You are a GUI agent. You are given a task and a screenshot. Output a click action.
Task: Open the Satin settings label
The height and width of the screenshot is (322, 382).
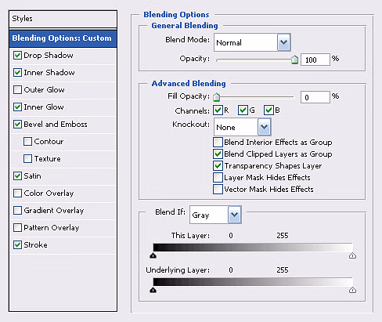click(32, 176)
